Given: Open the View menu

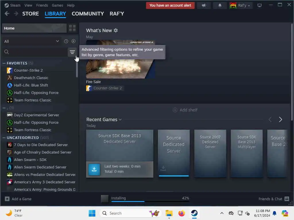Looking at the screenshot, I should point(28,5).
